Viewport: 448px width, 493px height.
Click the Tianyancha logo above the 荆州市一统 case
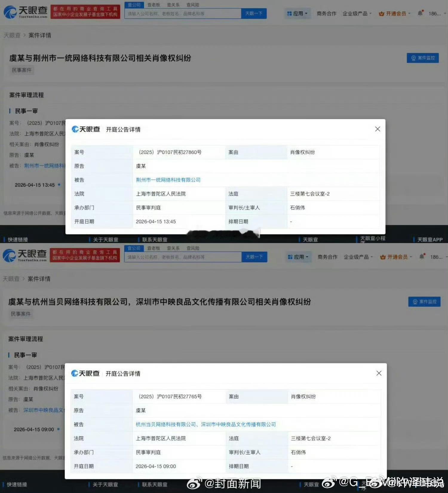pyautogui.click(x=26, y=12)
